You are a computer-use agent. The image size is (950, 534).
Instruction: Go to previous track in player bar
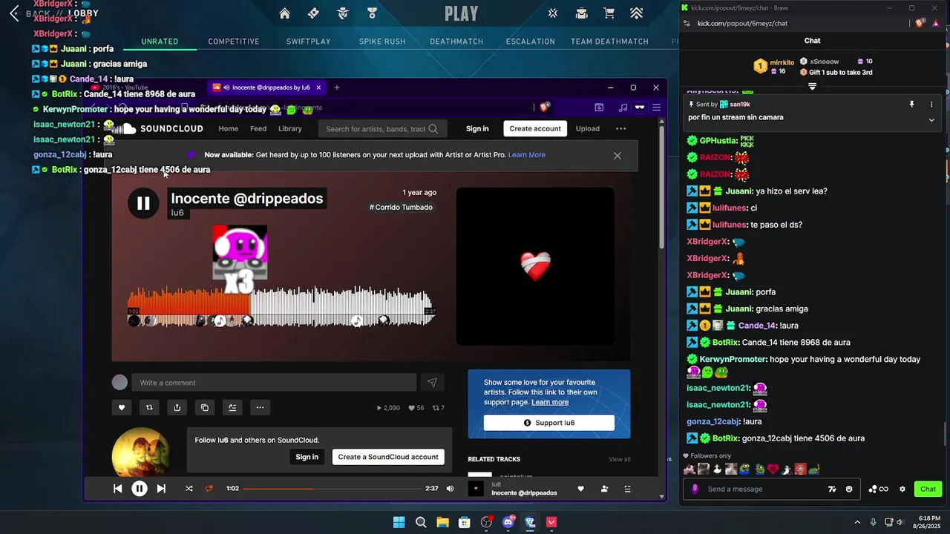(x=117, y=489)
